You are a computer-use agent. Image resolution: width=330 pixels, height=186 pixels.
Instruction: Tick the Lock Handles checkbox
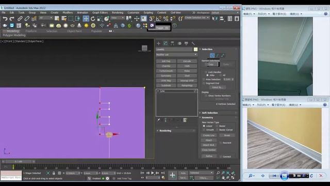[x=206, y=72]
